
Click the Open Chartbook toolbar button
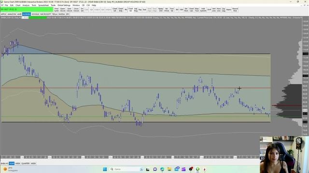62,10
